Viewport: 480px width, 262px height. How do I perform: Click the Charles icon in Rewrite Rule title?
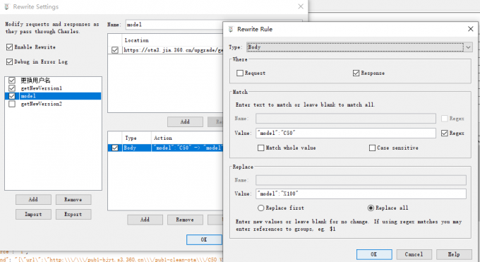(231, 29)
